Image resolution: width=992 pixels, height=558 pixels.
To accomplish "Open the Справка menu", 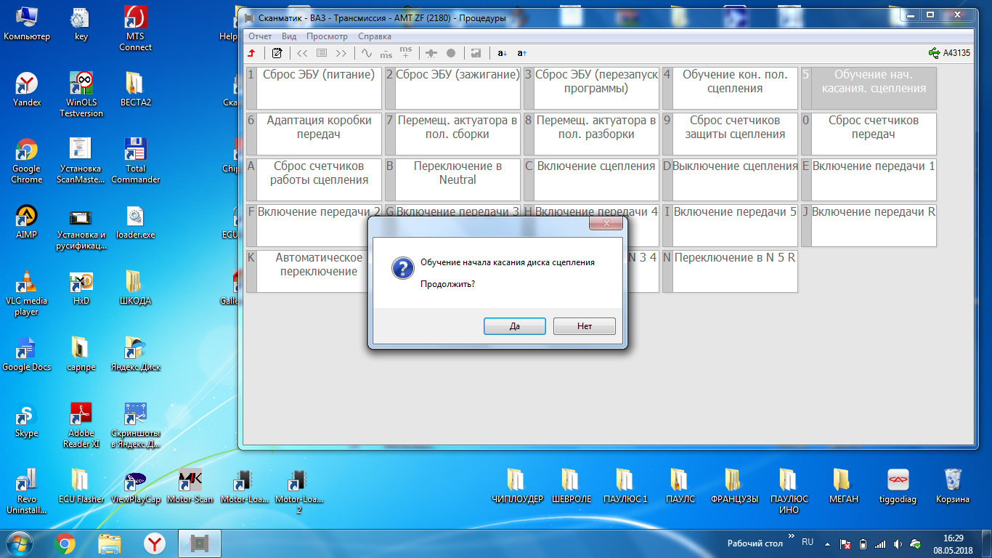I will click(375, 36).
